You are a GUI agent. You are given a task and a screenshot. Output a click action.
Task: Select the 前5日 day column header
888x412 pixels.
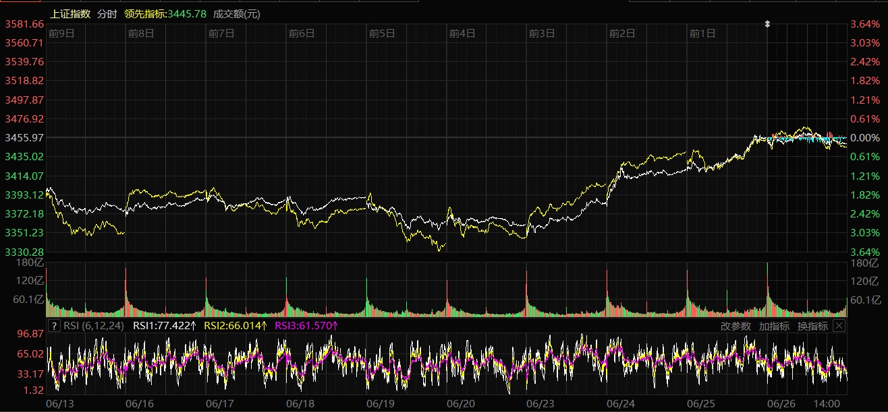381,33
